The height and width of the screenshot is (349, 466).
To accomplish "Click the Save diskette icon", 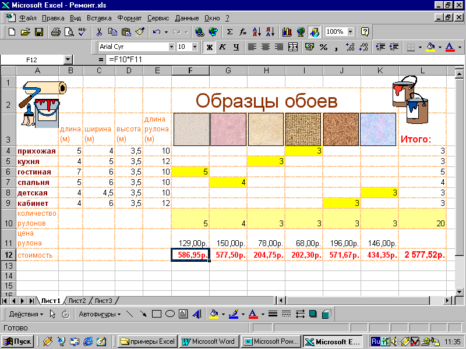I will pos(39,32).
